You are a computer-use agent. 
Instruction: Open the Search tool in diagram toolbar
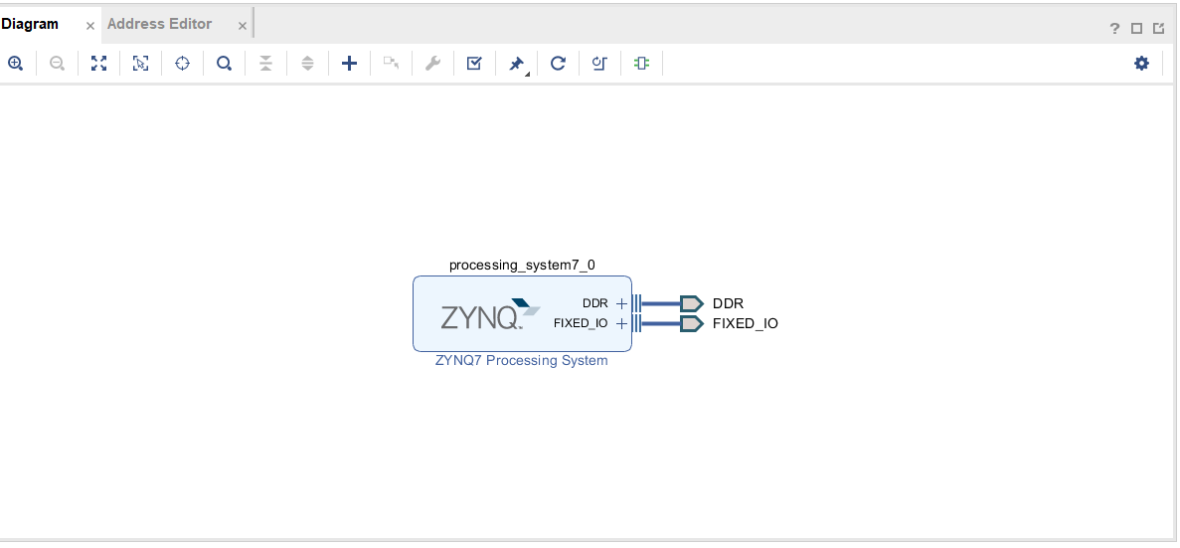(225, 64)
